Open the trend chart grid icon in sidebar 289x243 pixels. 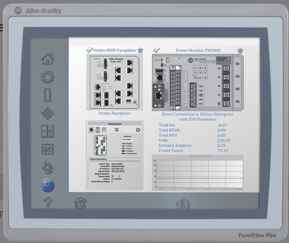coord(47,149)
